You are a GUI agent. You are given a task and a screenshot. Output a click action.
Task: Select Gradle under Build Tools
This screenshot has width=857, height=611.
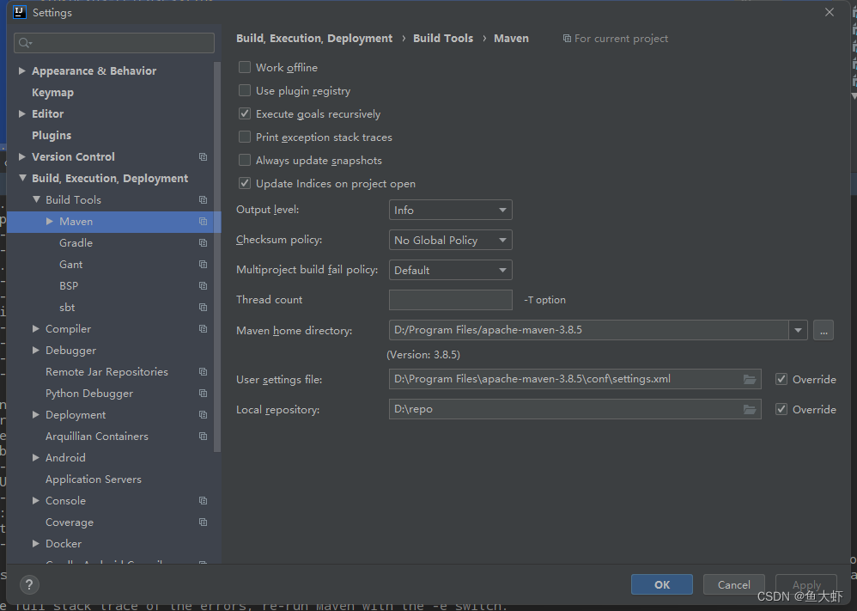coord(76,243)
